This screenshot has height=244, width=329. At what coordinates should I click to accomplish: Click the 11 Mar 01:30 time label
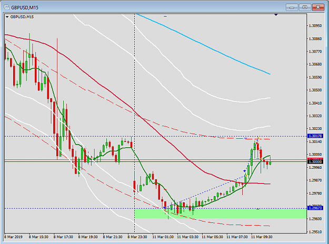coord(163,237)
